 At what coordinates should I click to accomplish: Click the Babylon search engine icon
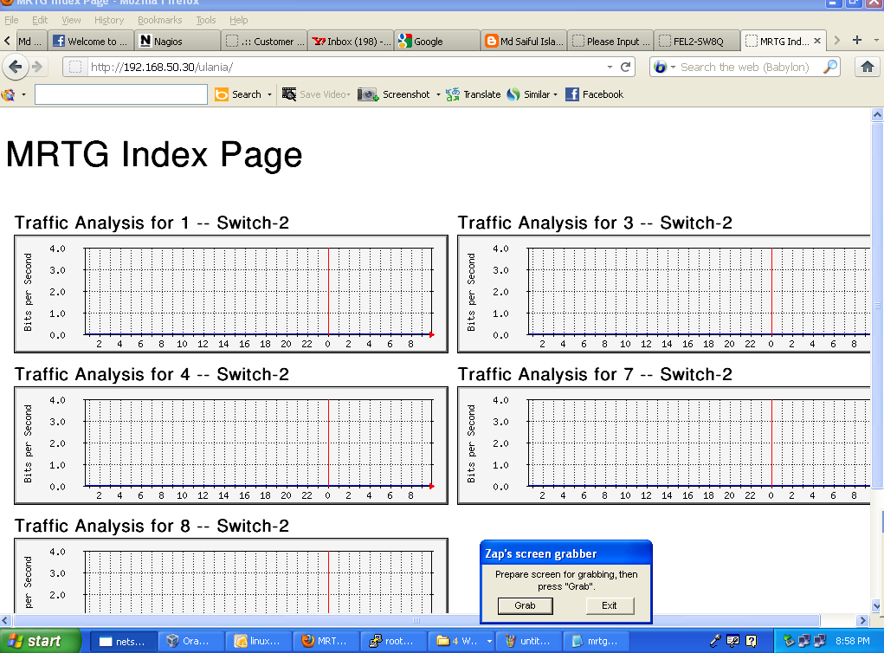coord(660,67)
